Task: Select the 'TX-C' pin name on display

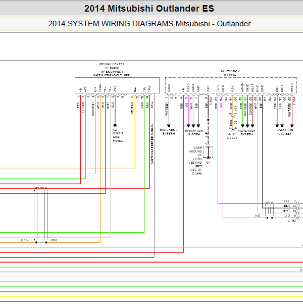Action: tap(218, 88)
